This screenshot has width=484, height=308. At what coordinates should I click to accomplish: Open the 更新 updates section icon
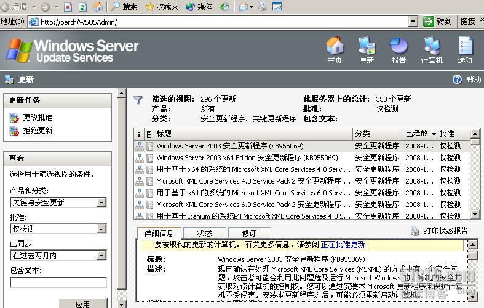click(x=367, y=51)
